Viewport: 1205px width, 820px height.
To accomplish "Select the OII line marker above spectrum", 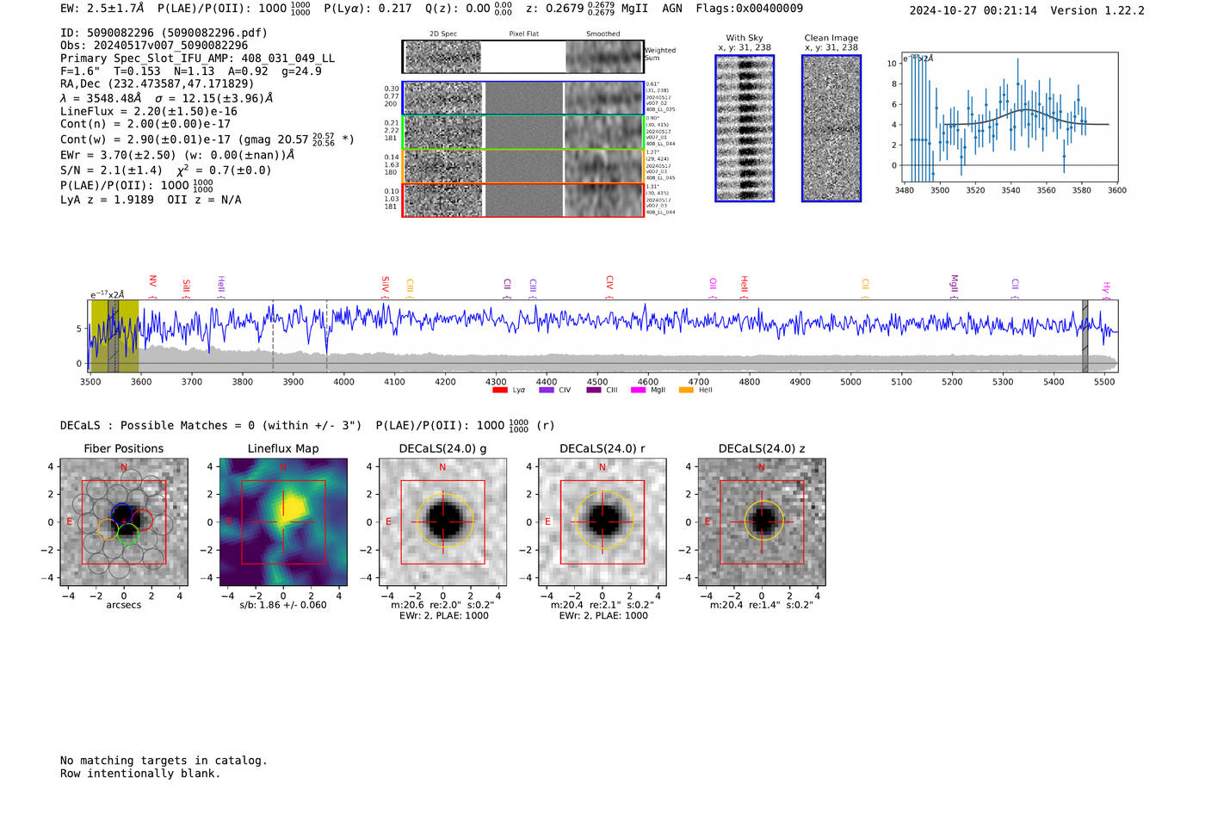I will 713,287.
